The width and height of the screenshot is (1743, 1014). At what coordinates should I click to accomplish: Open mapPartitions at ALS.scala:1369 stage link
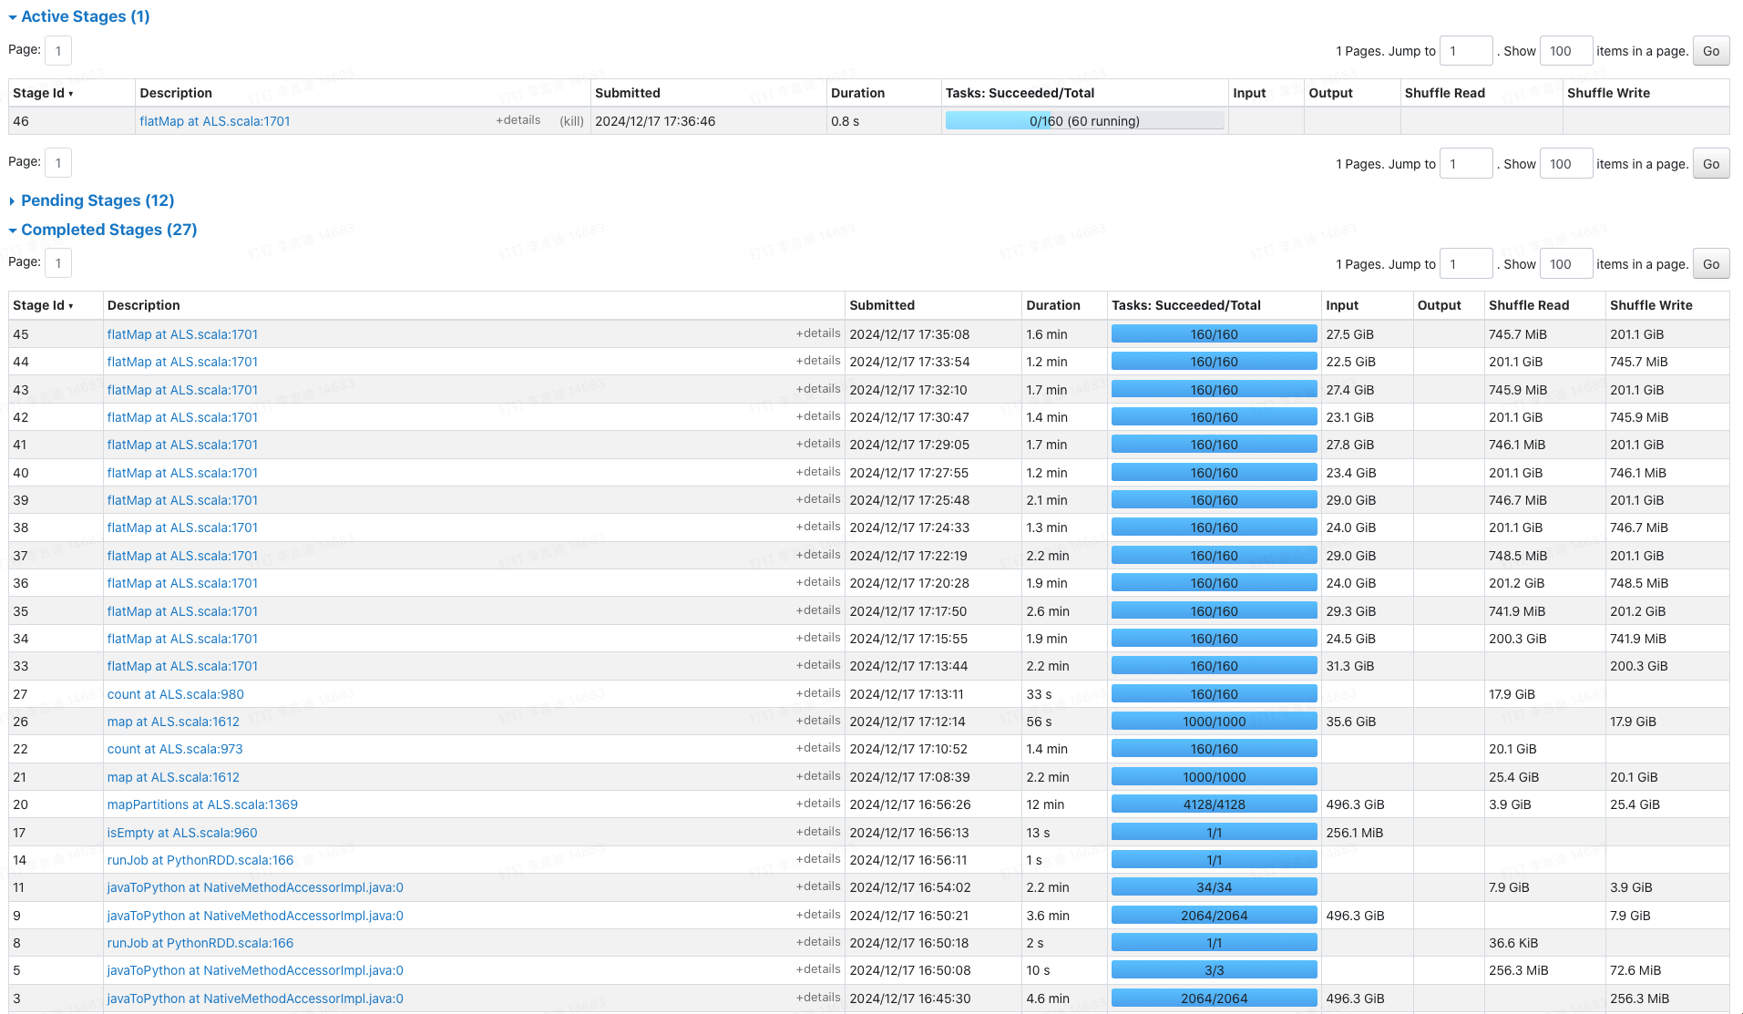tap(202, 804)
